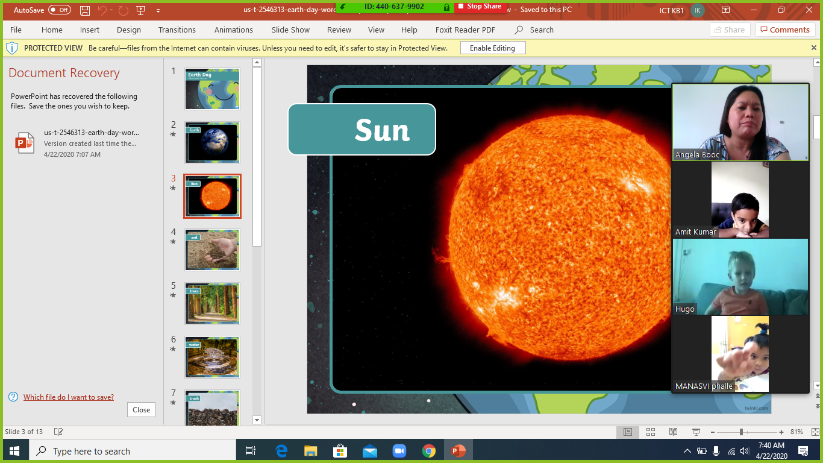Click the Save icon in title bar
The image size is (823, 463).
(x=85, y=10)
